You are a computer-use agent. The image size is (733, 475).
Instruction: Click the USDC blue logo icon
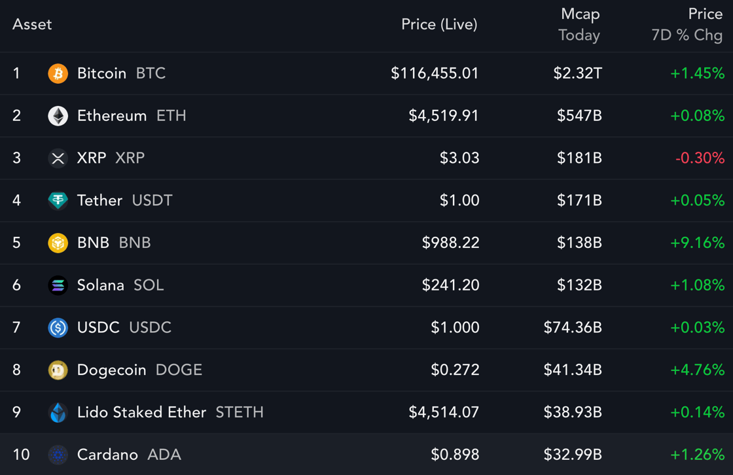coord(58,328)
